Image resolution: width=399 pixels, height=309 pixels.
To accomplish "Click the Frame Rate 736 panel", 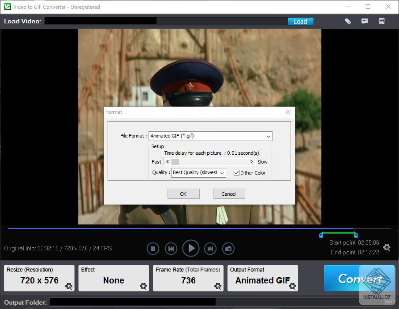I will click(188, 278).
